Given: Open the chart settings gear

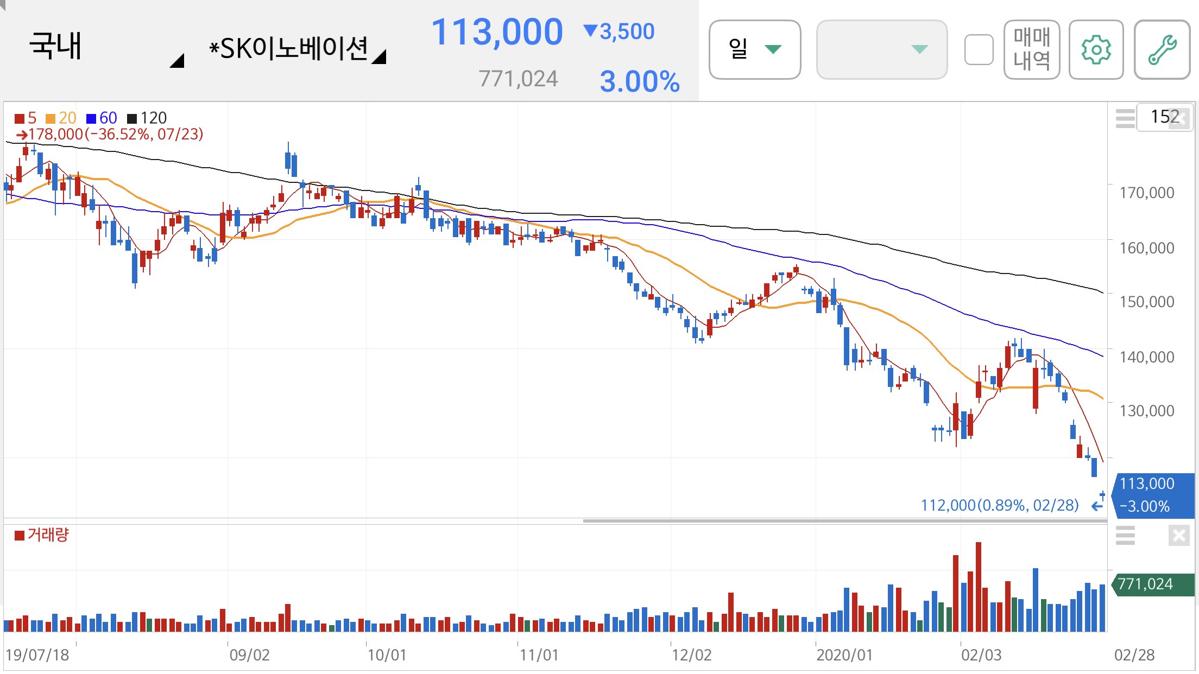Looking at the screenshot, I should (x=1096, y=50).
